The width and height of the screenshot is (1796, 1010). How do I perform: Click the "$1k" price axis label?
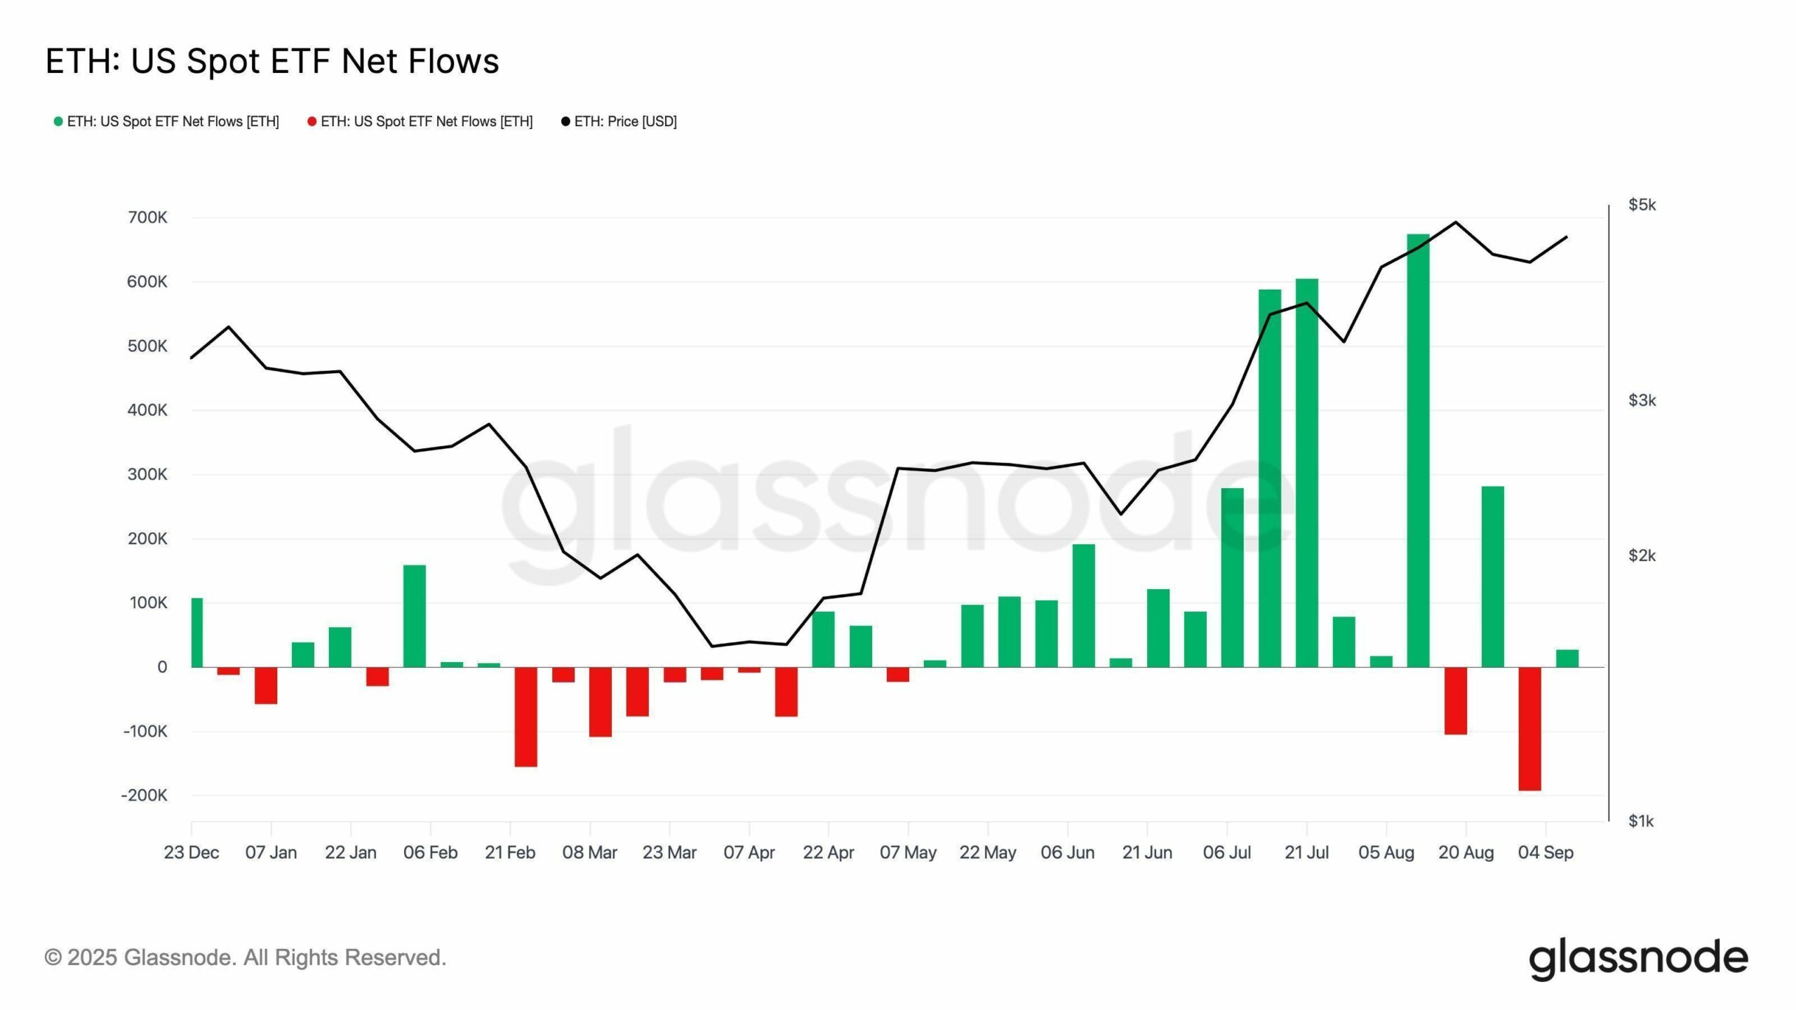point(1641,821)
